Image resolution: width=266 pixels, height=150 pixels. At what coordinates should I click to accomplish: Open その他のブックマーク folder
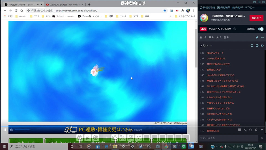tap(185, 16)
